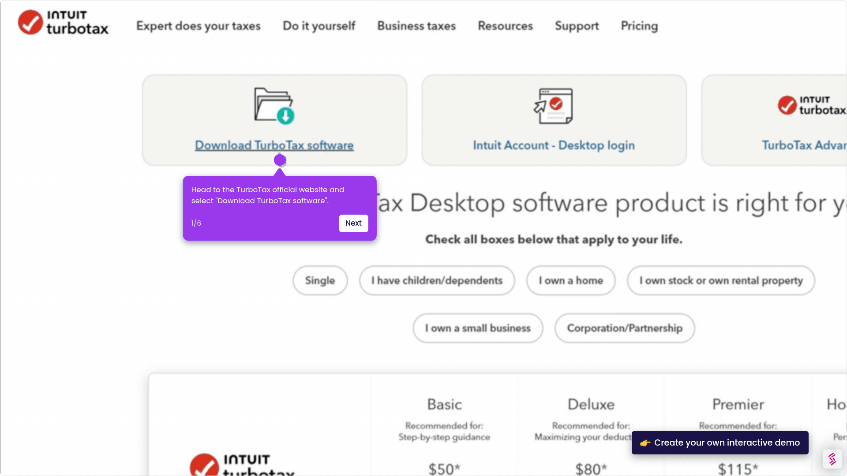Click the Create your own interactive demo banner
The height and width of the screenshot is (476, 847).
click(x=720, y=443)
